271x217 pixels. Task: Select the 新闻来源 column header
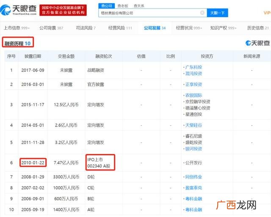[x=252, y=56]
